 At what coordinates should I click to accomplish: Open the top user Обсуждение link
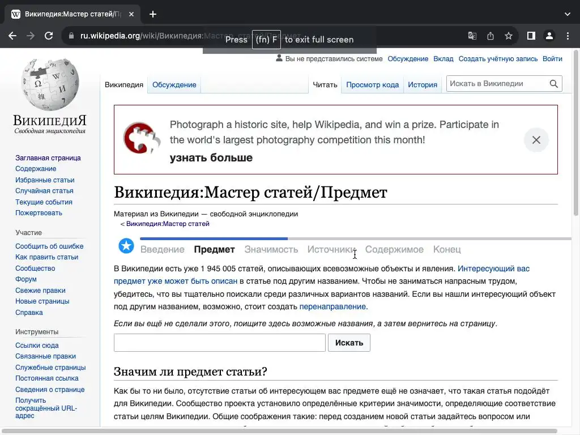tap(408, 59)
